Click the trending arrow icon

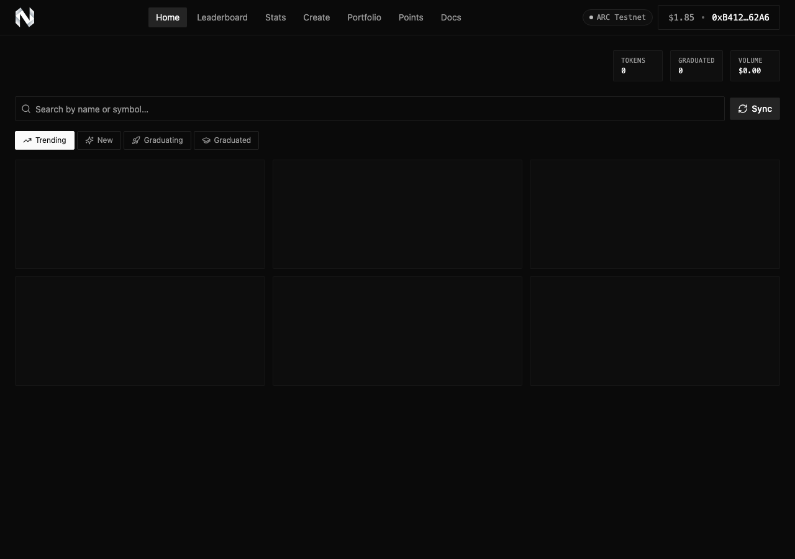(27, 140)
